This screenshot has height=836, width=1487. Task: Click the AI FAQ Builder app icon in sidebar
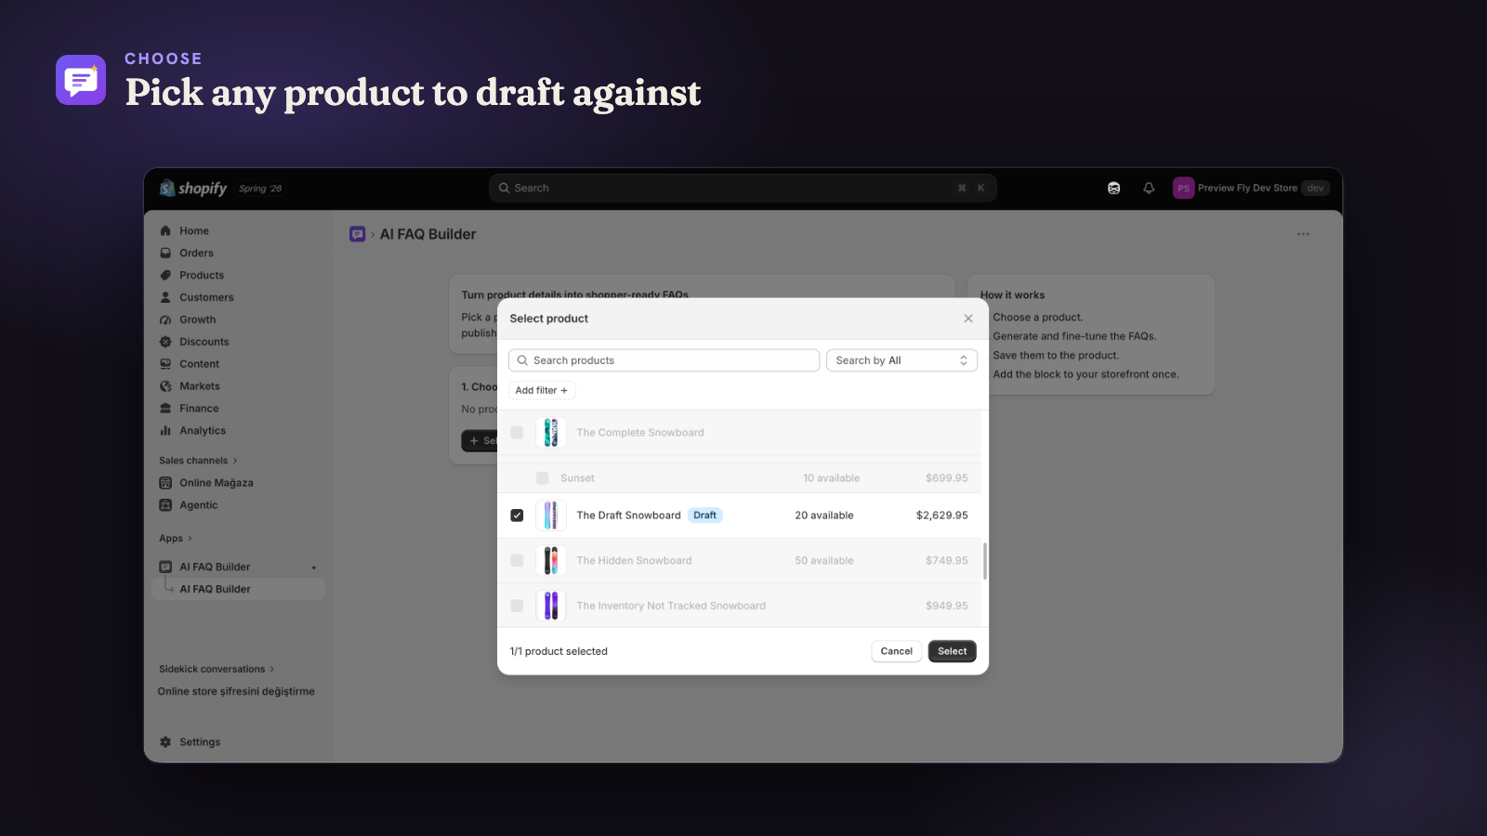165,567
